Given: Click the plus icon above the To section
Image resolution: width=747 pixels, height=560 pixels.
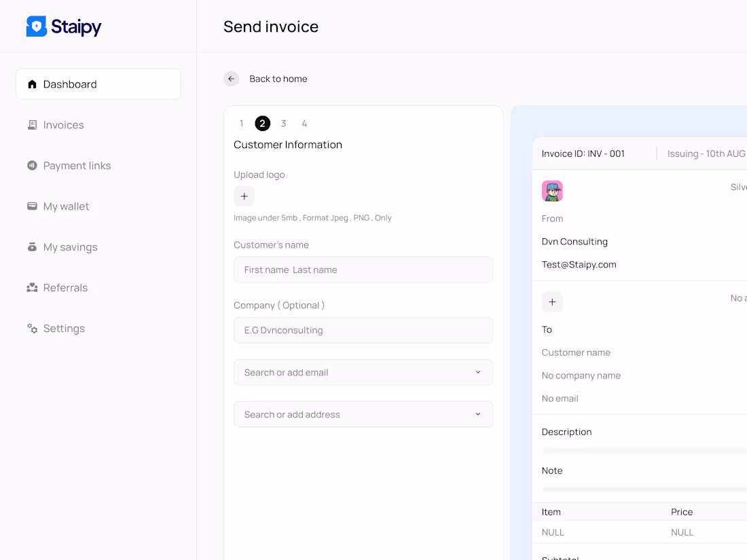Looking at the screenshot, I should 552,301.
